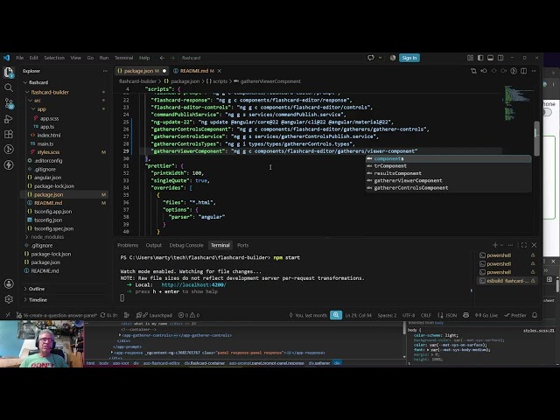Open the launch profile dropdown beside plus
This screenshot has height=420, width=560.
coord(501,245)
